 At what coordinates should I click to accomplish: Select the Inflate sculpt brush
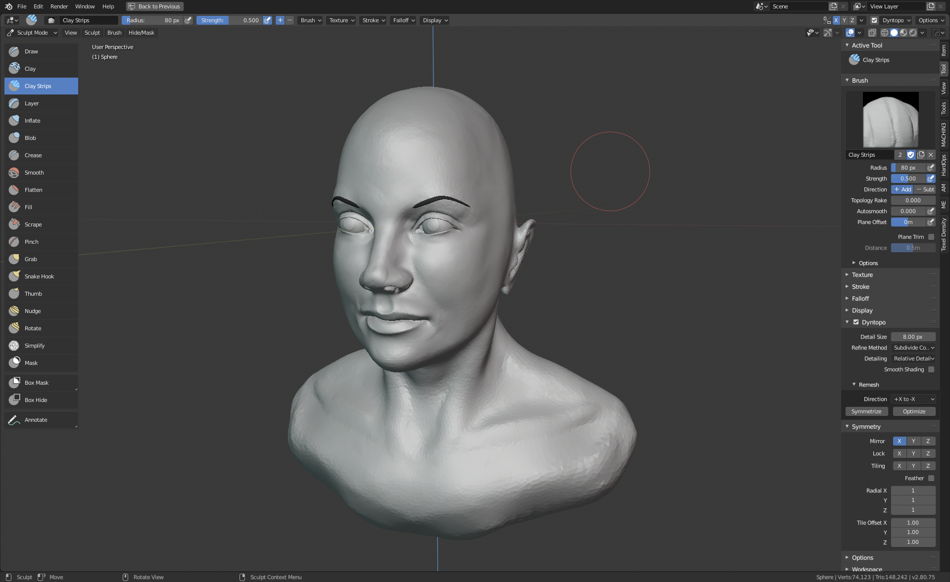point(33,121)
